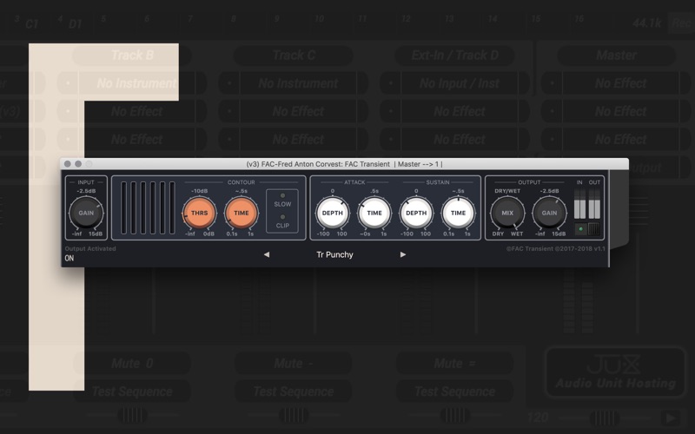Click the -10dB threshold value readout
The width and height of the screenshot is (695, 434).
200,191
